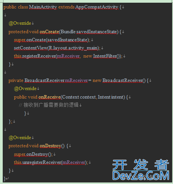Image resolution: width=173 pixels, height=184 pixels.
Task: Click new IntentFilter() argument
Action: pos(102,56)
